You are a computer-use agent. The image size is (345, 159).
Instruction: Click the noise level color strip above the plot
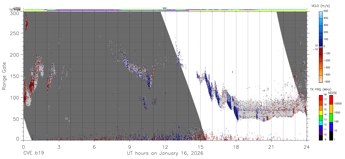click(165, 10)
